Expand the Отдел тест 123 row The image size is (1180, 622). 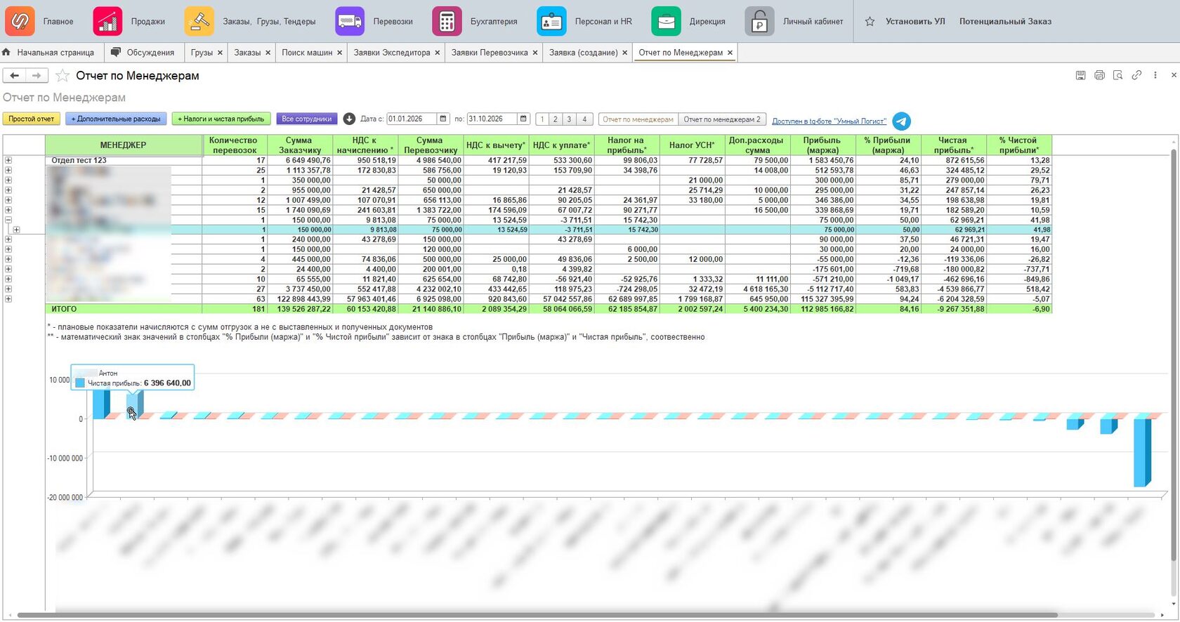pos(8,160)
